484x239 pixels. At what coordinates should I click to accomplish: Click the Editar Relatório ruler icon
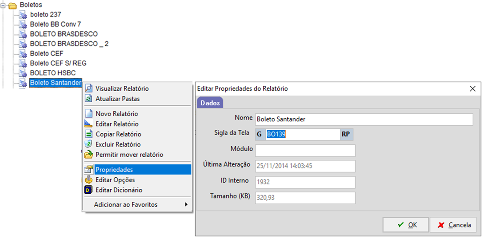pos(88,124)
